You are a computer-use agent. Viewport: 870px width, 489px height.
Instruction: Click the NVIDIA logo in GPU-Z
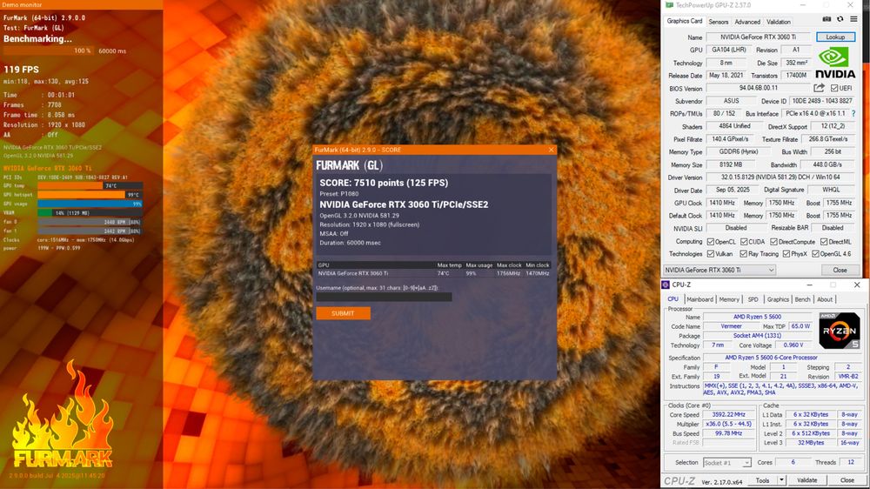[x=834, y=63]
